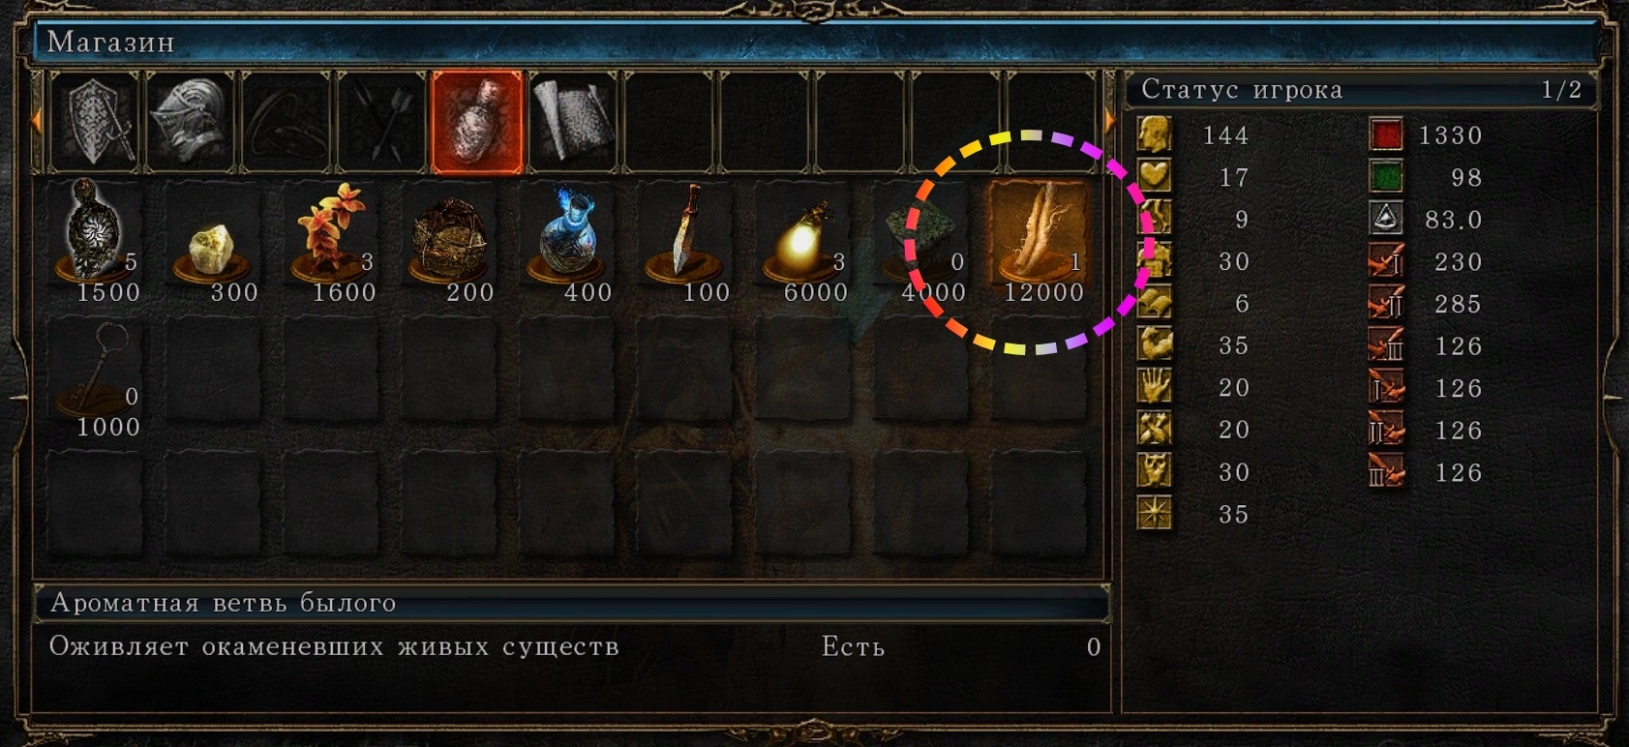The image size is (1629, 747).
Task: Open the scrolls and spells category tab
Action: [x=573, y=122]
